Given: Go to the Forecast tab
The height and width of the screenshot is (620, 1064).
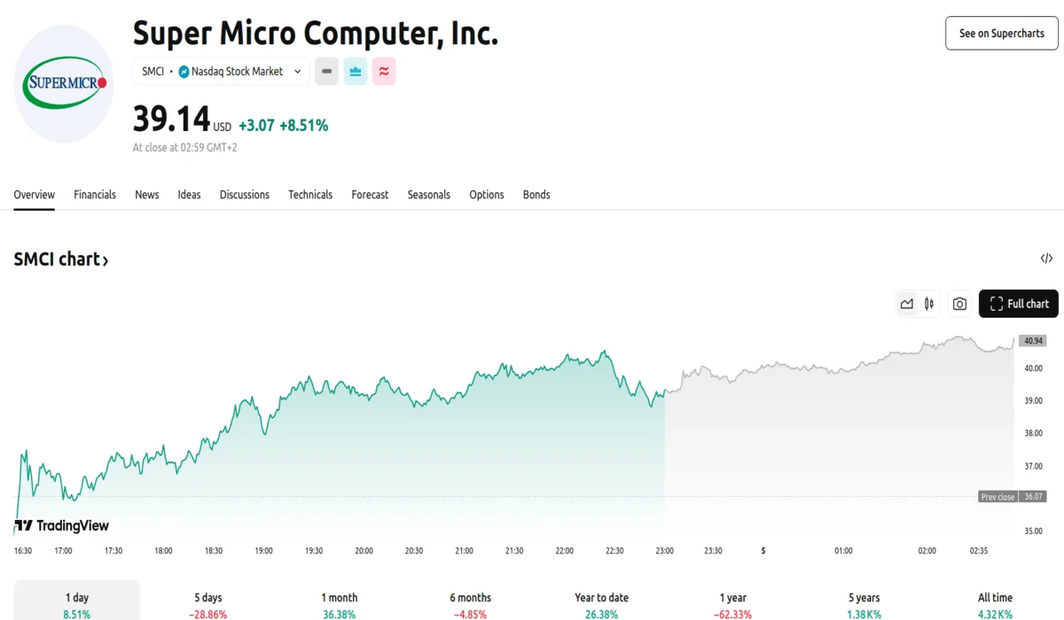Looking at the screenshot, I should [370, 195].
